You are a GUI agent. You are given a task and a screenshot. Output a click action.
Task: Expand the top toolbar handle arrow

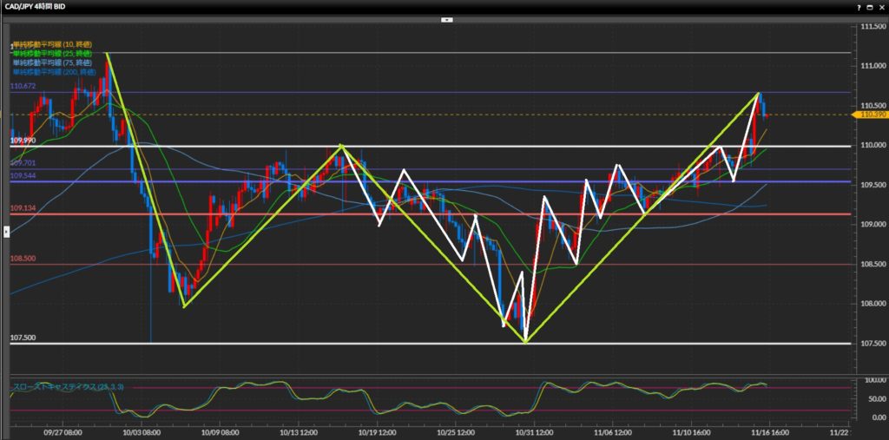446,18
